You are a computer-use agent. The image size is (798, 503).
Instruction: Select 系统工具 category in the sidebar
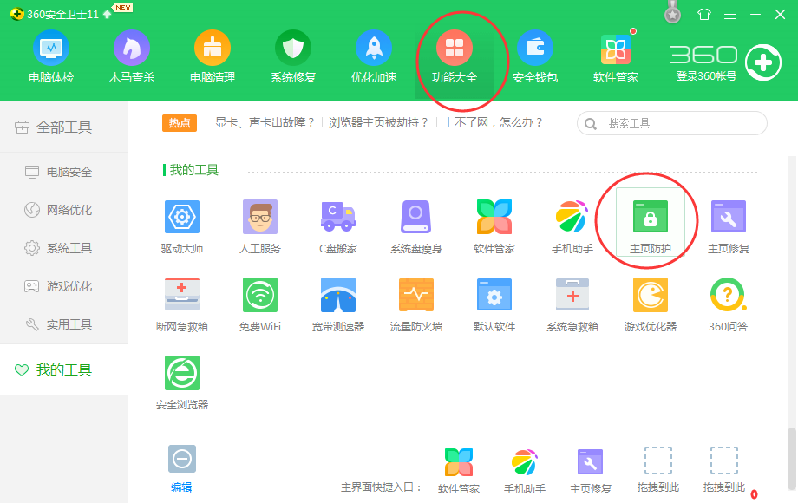click(64, 248)
